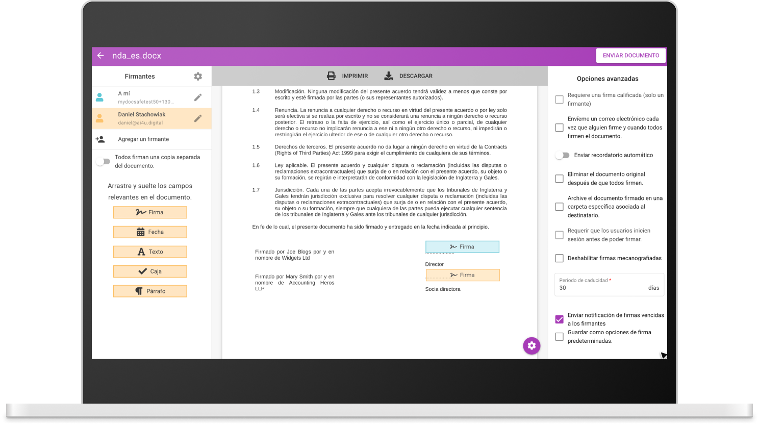
Task: Select the Párrafo paragraph field tool
Action: pyautogui.click(x=150, y=290)
